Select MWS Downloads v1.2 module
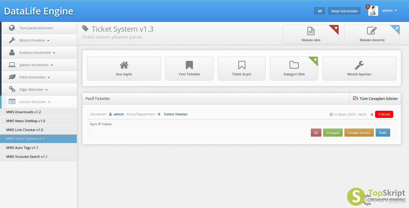This screenshot has width=409, height=208. click(39, 112)
